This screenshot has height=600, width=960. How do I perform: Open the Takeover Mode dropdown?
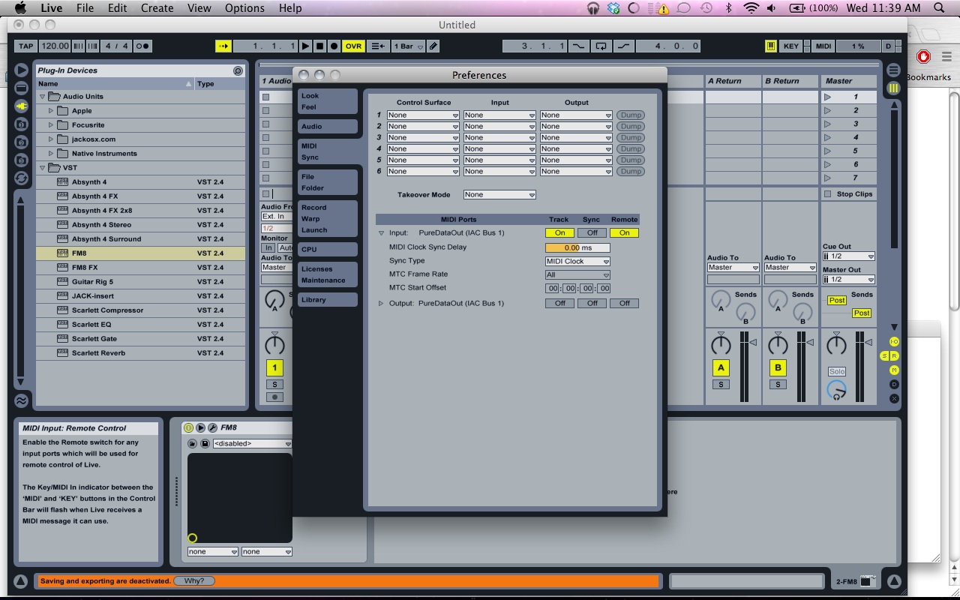499,195
